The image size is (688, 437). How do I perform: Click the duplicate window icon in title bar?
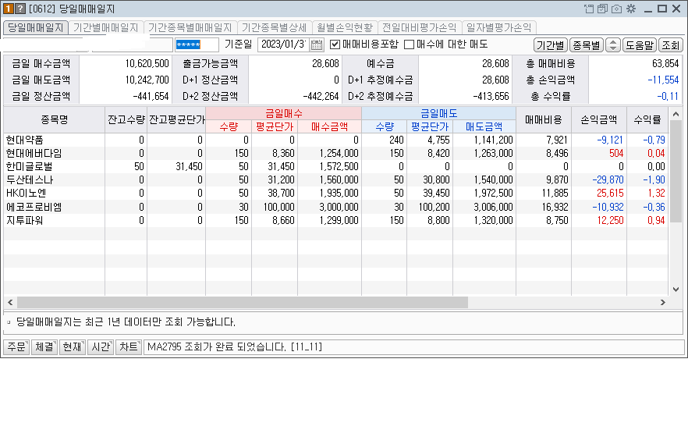click(x=603, y=9)
